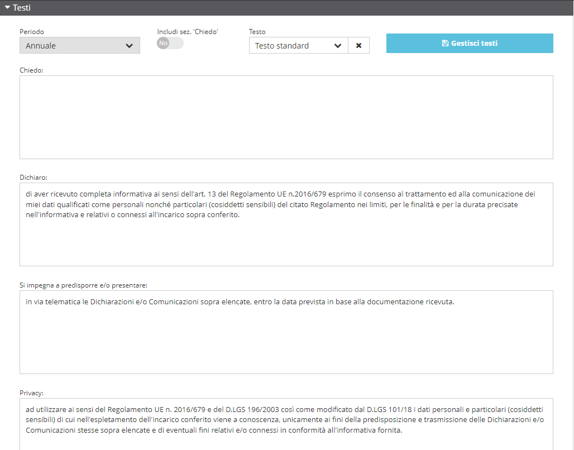Click the Includi sez. 'Chiedo' label
574x450 pixels.
pos(187,32)
